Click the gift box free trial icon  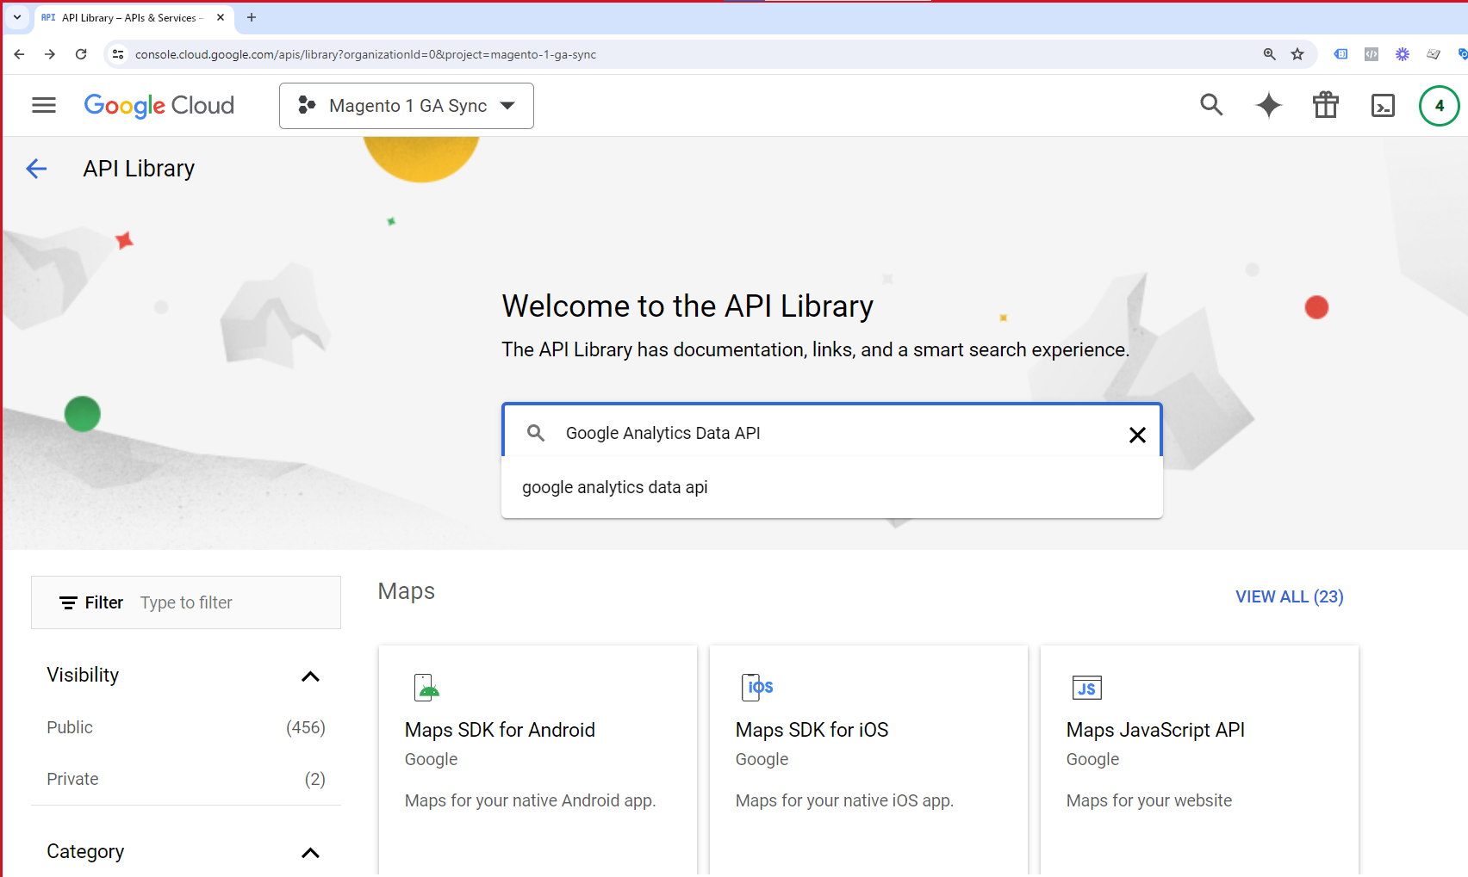pyautogui.click(x=1325, y=105)
